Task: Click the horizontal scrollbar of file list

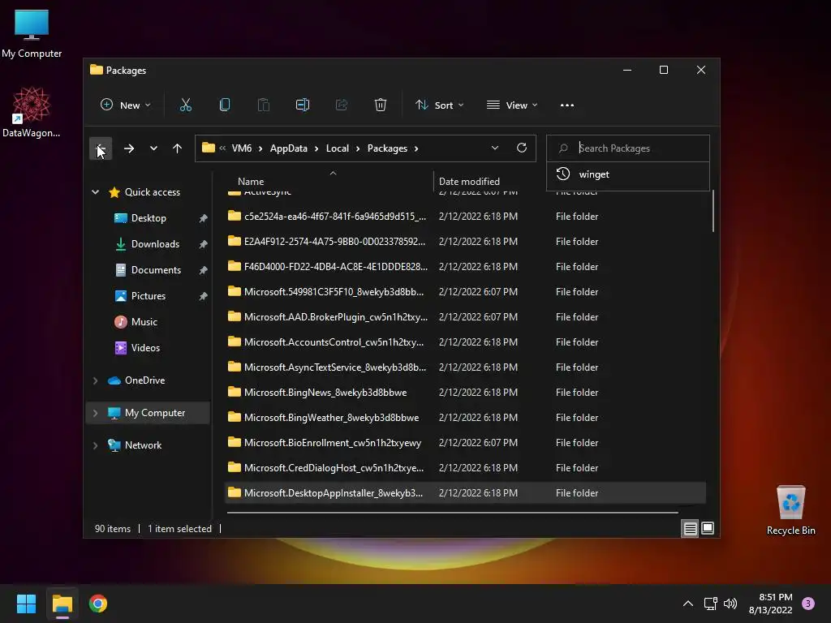Action: [452, 513]
